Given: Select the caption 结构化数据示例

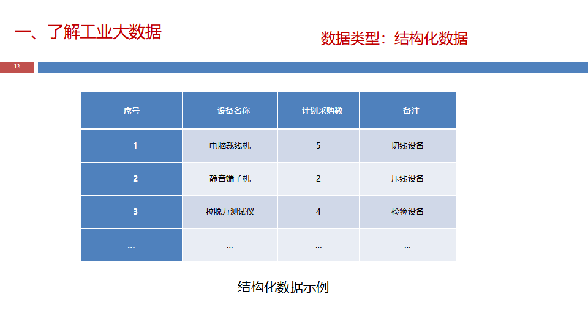Looking at the screenshot, I should tap(283, 287).
